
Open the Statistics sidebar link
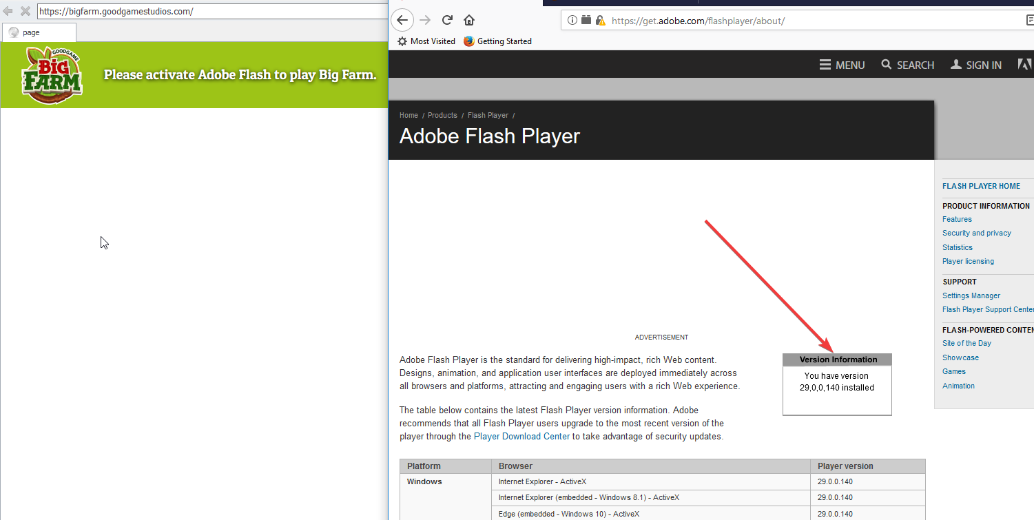(x=958, y=247)
